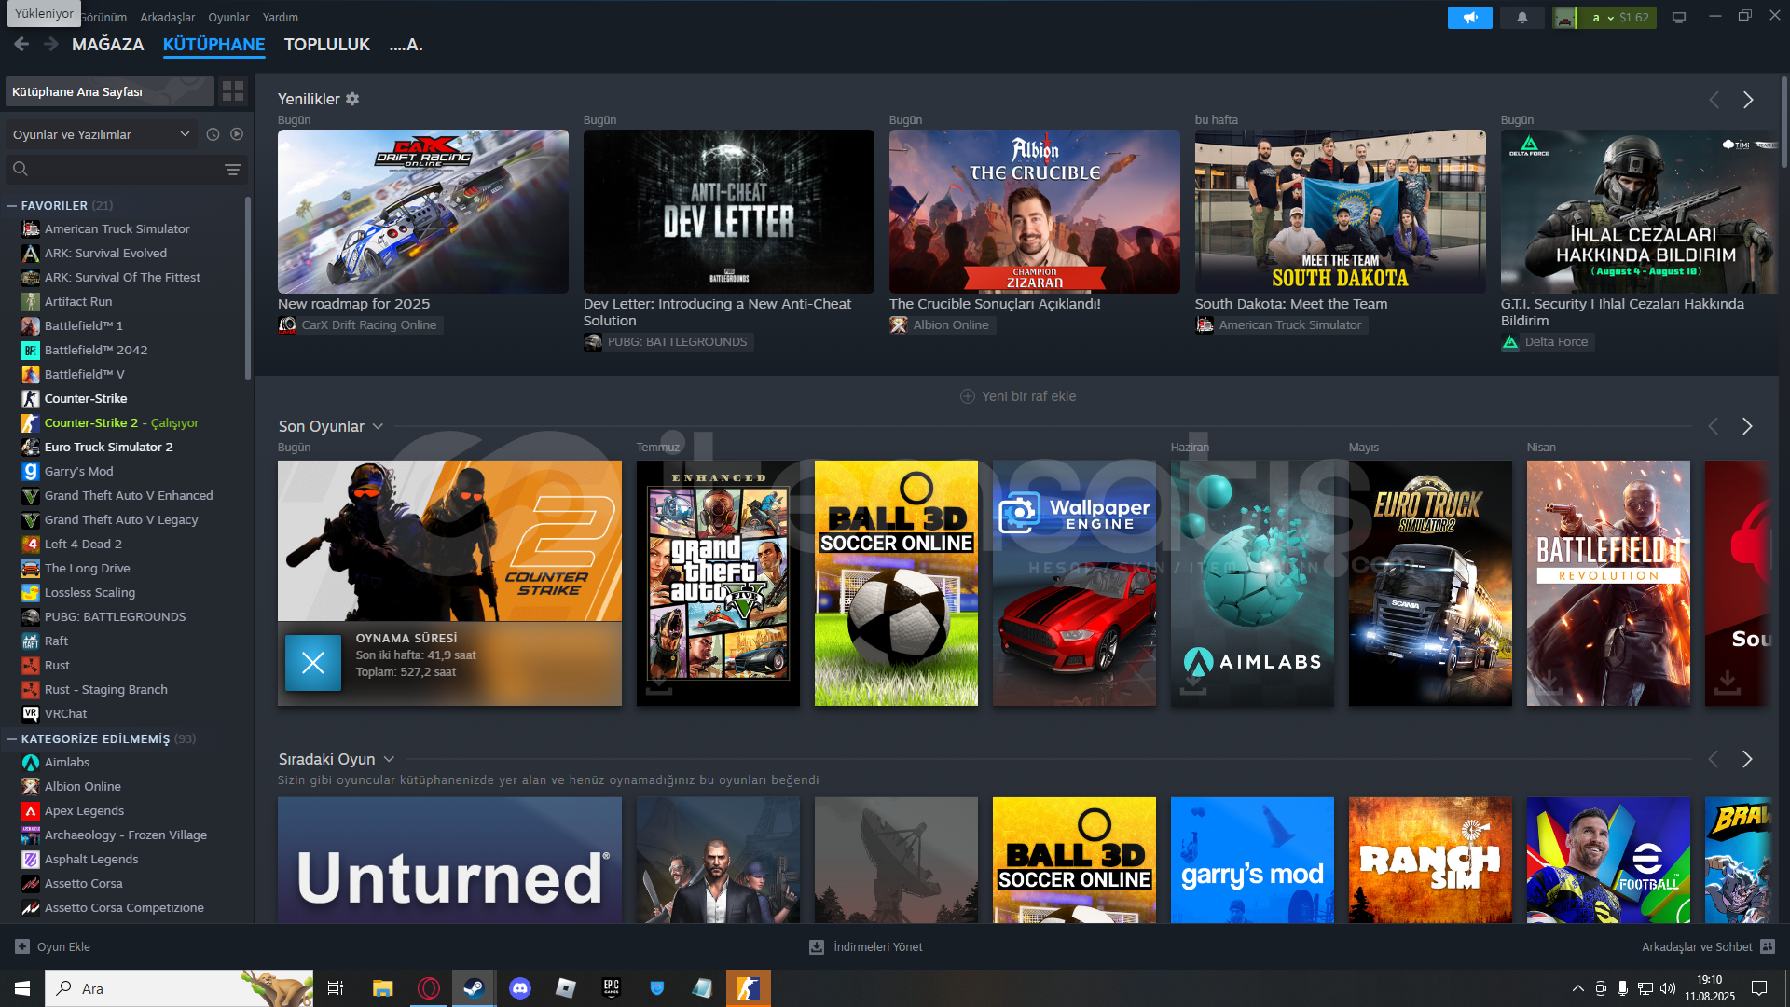Open Aimlabs recent game cover
The width and height of the screenshot is (1790, 1007).
(1252, 583)
